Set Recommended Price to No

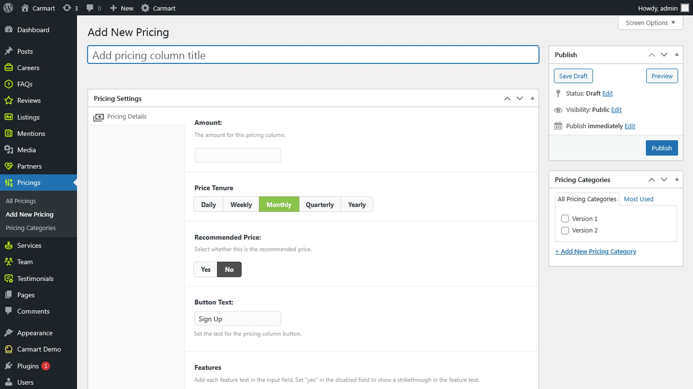point(229,269)
